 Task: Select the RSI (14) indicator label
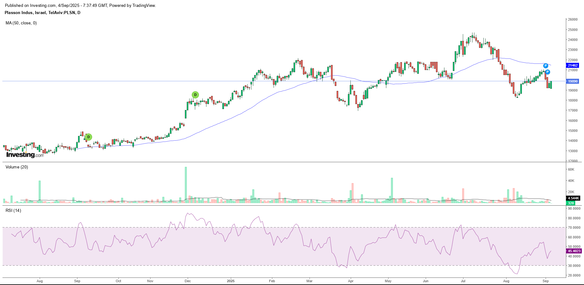(13, 210)
